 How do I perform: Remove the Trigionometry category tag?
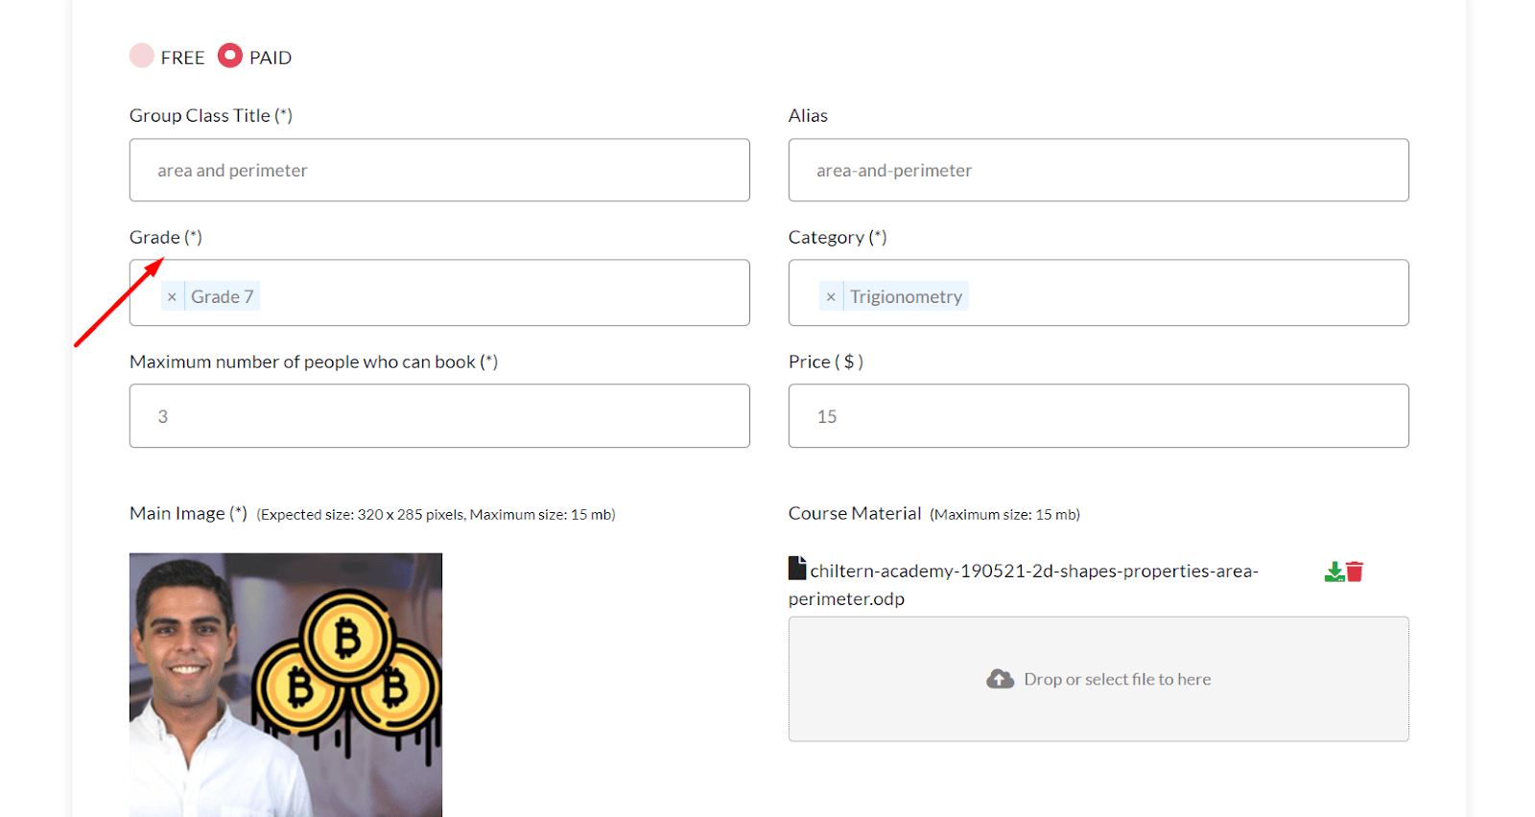click(x=831, y=297)
